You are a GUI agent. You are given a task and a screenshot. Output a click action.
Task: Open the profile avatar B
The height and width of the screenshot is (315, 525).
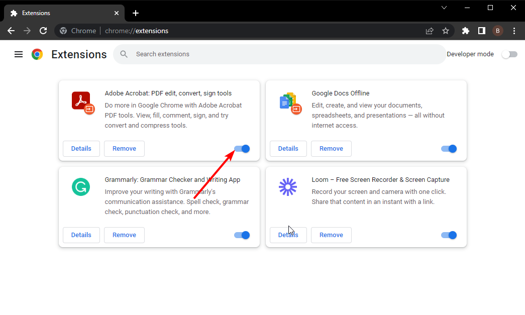coord(497,31)
